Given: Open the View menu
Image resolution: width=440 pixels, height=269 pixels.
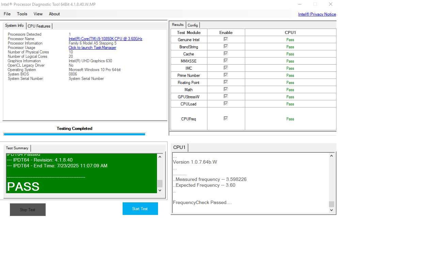Looking at the screenshot, I should click(38, 14).
